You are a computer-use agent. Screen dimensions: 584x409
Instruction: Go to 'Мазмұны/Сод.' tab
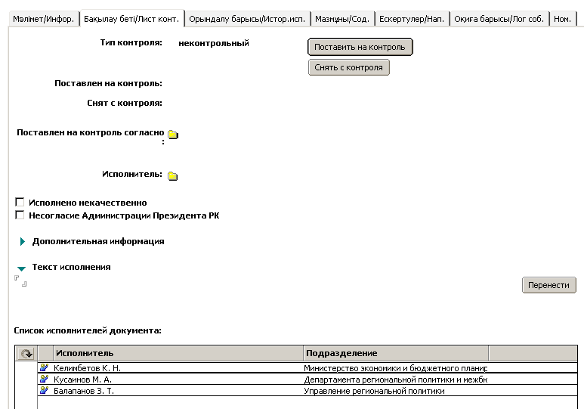coord(342,19)
